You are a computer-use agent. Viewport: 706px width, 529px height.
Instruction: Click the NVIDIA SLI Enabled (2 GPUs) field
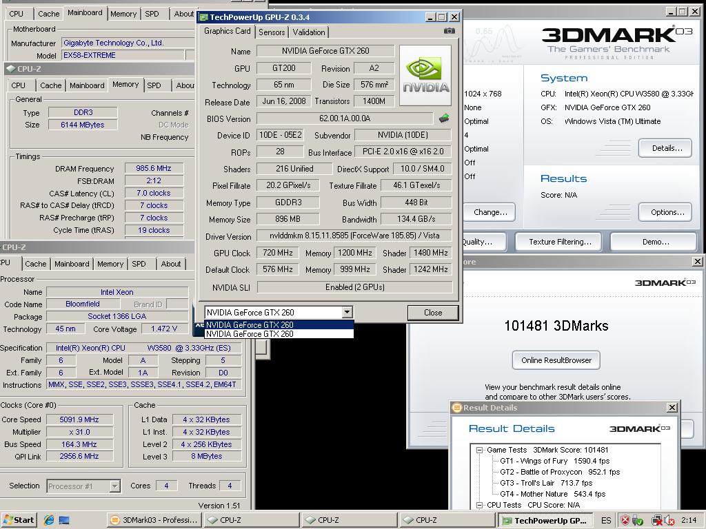354,287
